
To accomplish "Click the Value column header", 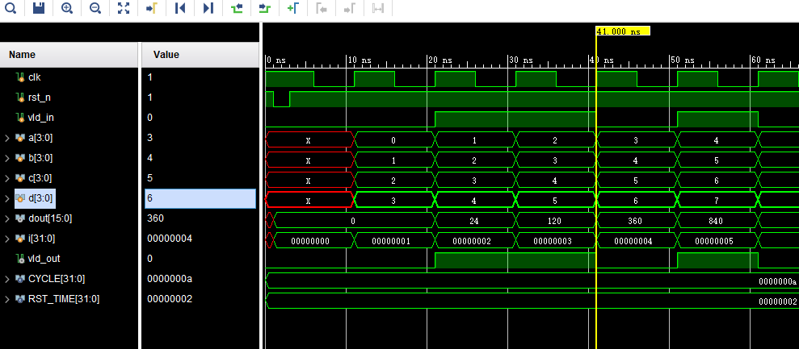I will point(200,55).
